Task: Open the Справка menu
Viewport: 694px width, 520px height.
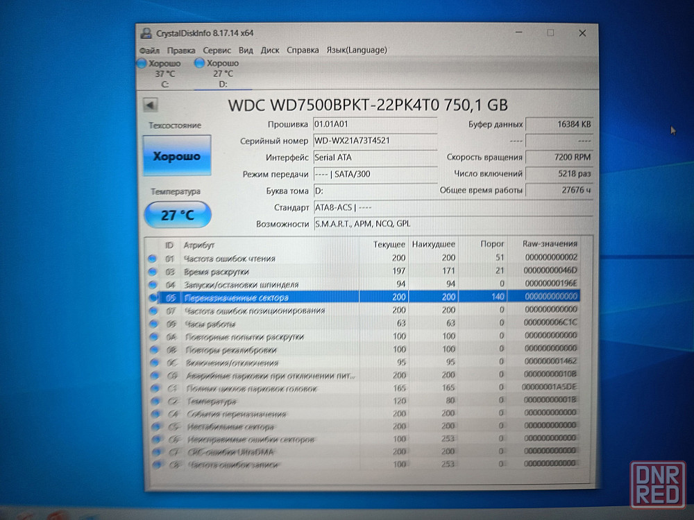Action: [x=303, y=50]
